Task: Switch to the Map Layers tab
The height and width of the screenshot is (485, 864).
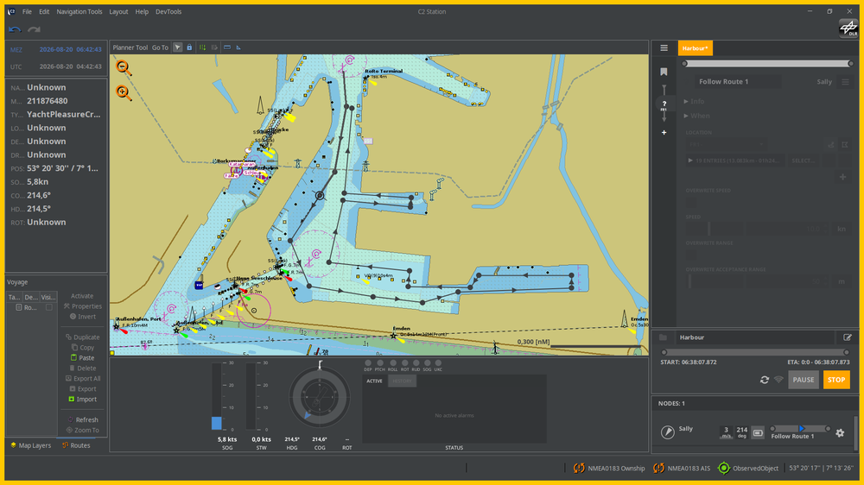Action: pyautogui.click(x=31, y=445)
